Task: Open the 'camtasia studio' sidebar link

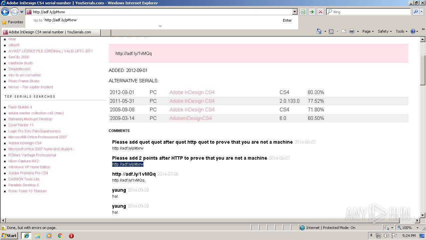Action: click(x=21, y=63)
